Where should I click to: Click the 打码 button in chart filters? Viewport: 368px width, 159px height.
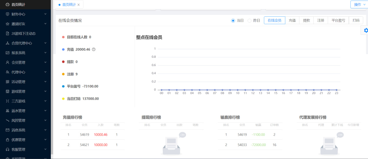point(356,20)
